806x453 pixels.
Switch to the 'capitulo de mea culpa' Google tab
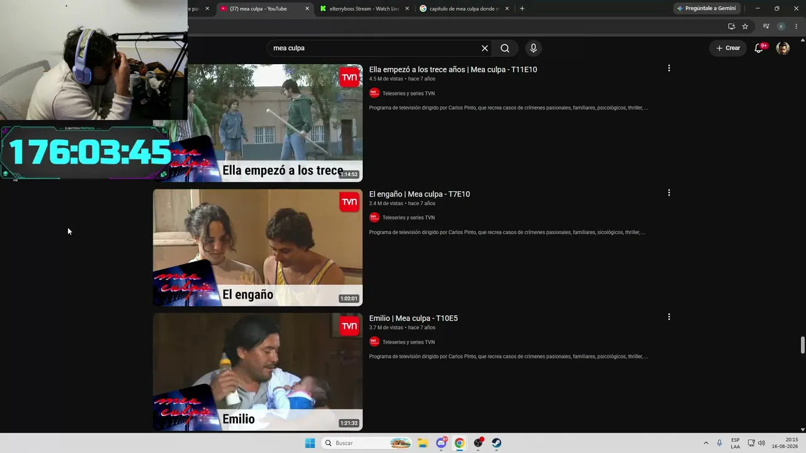(463, 9)
